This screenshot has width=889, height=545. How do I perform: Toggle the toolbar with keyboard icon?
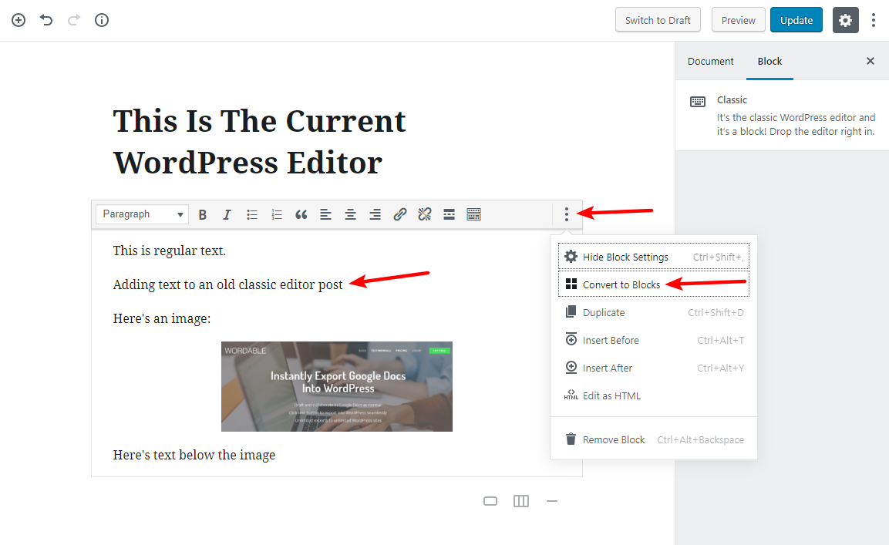474,214
